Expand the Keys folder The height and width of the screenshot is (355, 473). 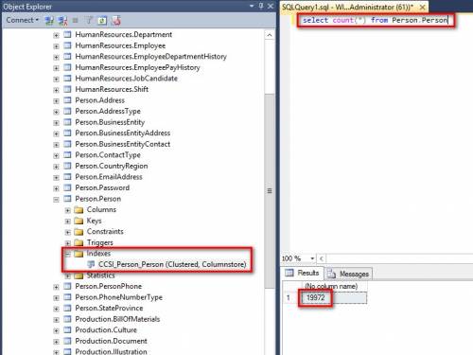68,222
